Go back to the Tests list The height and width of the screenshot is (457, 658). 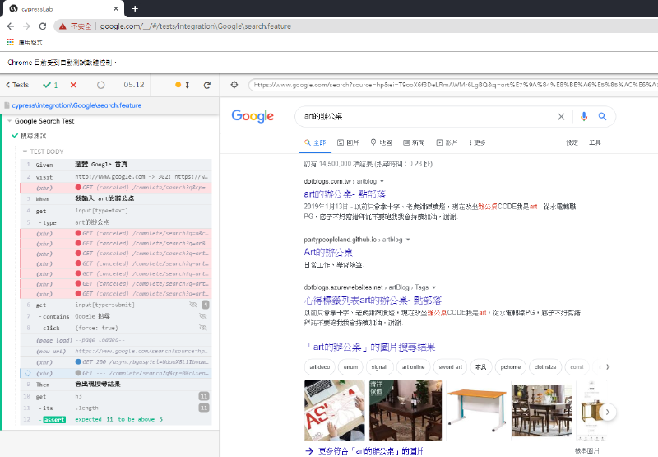16,85
